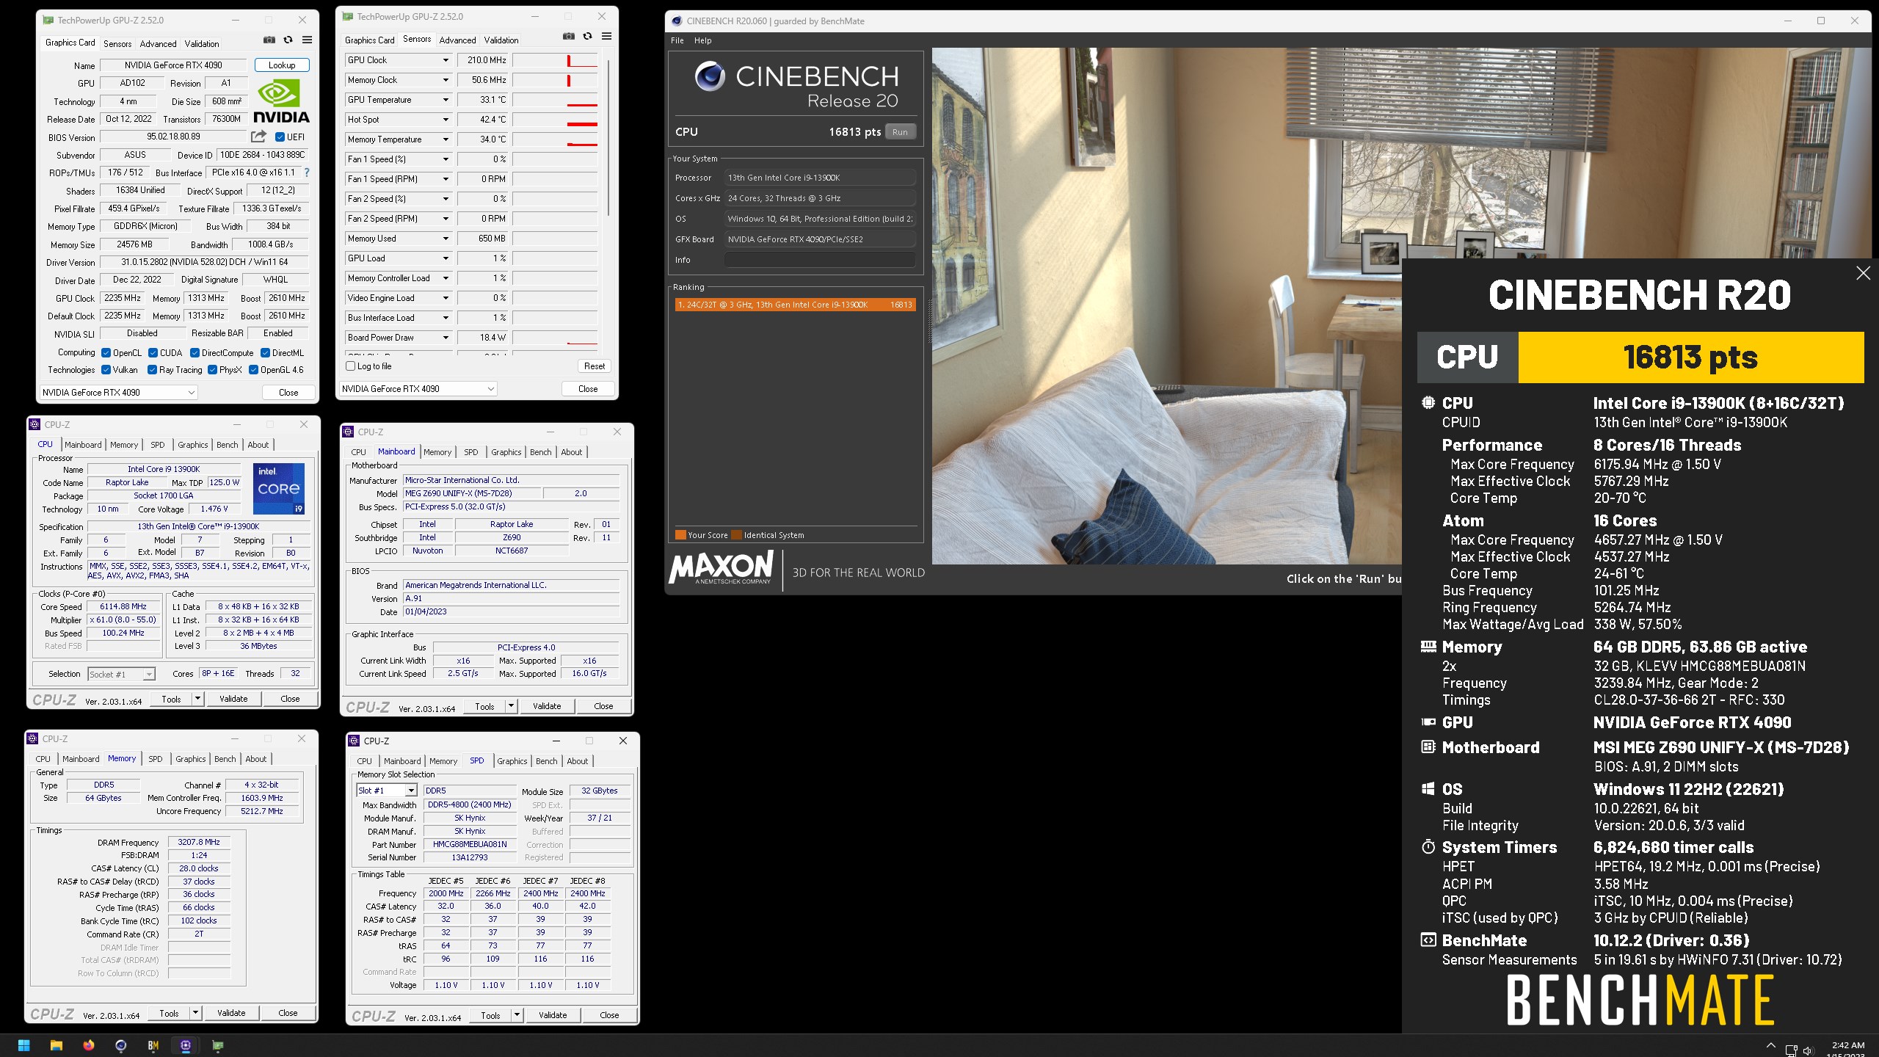Open the clock and date in taskbar
Viewport: 1879px width, 1057px height.
point(1847,1050)
